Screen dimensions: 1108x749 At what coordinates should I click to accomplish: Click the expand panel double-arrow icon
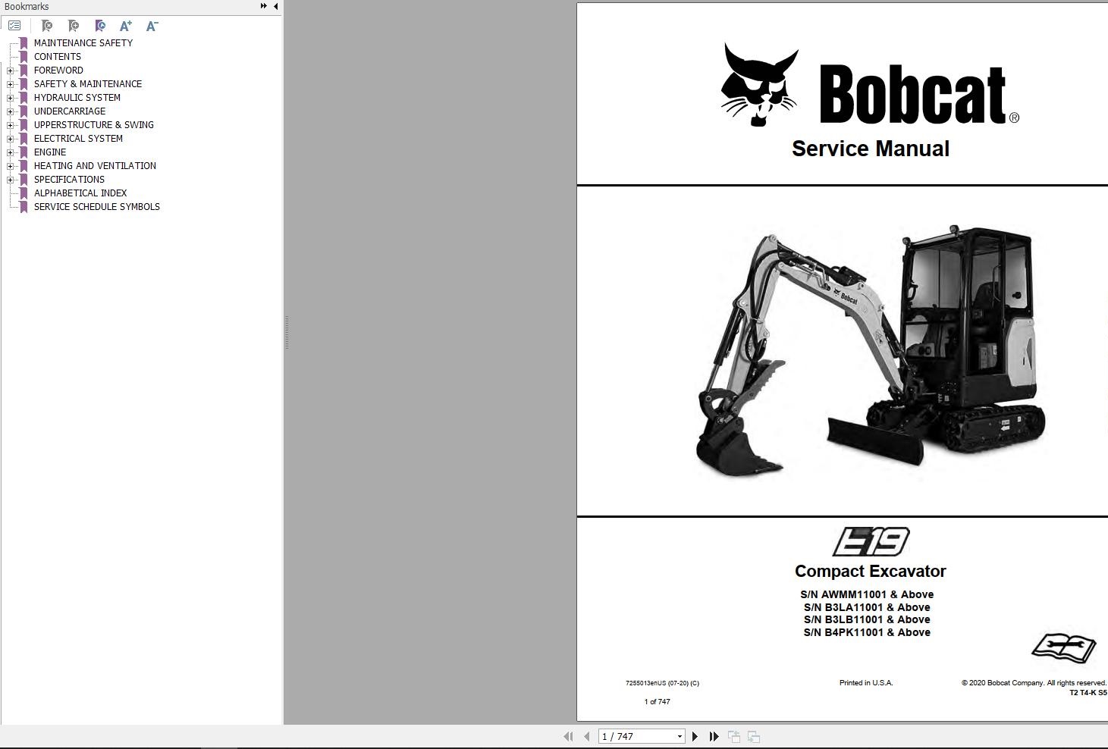263,6
